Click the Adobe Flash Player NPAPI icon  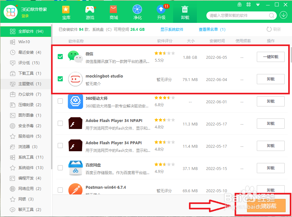pos(75,123)
